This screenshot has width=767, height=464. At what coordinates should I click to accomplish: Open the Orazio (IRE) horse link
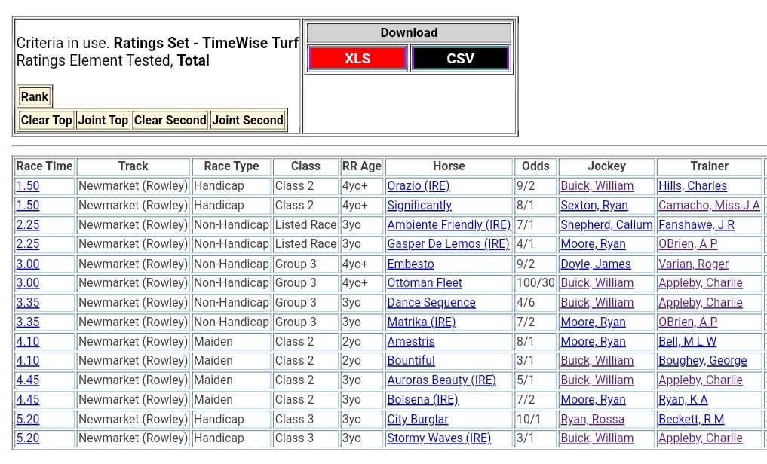point(418,186)
